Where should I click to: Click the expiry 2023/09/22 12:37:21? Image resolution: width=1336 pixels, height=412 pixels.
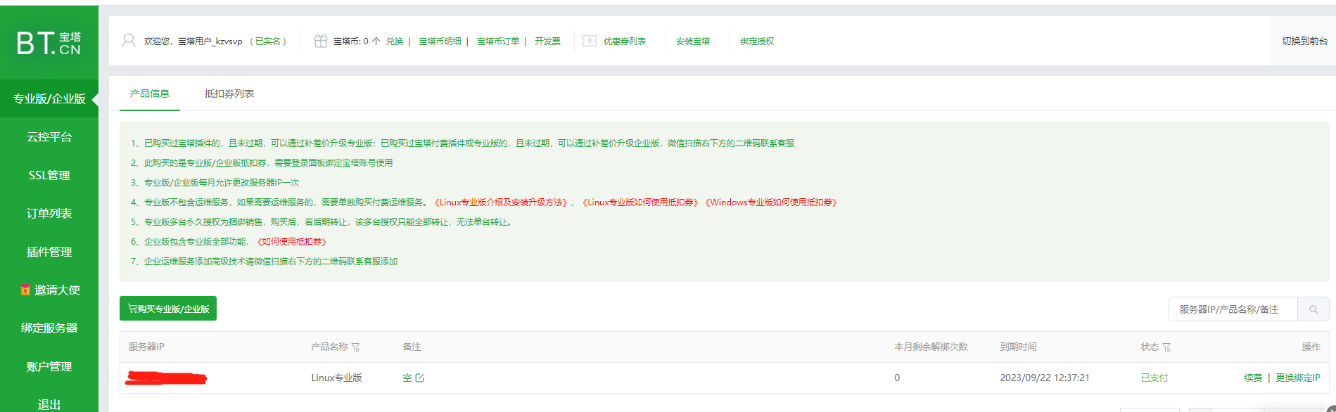[x=1045, y=378]
